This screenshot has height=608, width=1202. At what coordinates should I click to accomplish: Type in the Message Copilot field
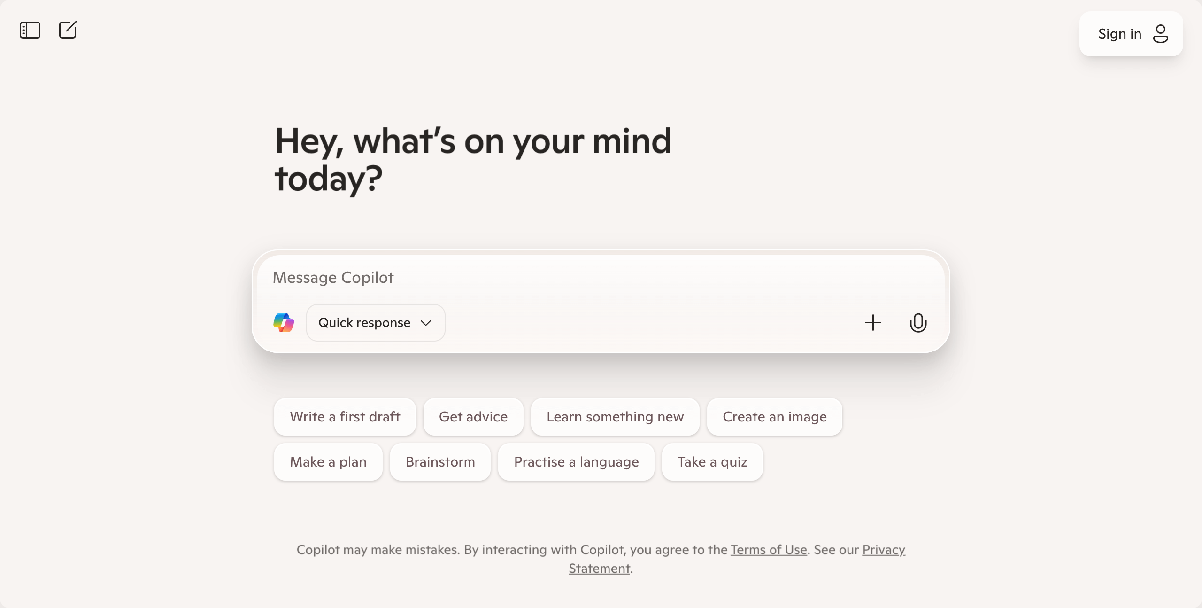pos(563,278)
